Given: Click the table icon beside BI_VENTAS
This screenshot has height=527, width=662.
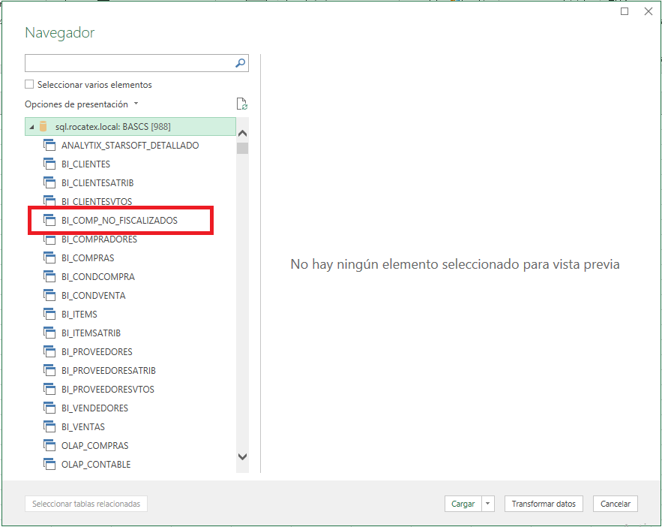Looking at the screenshot, I should coord(50,426).
